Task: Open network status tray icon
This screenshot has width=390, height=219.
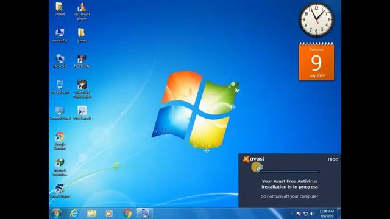Action: coord(305,214)
